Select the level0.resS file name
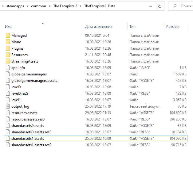Screen dimensions: 193x187 [x=20, y=93]
